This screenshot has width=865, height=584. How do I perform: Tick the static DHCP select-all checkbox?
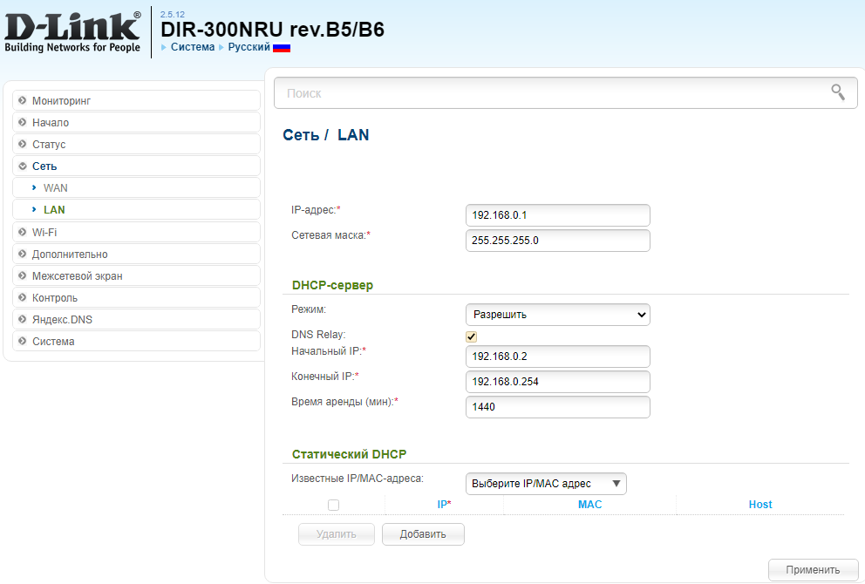coord(333,505)
